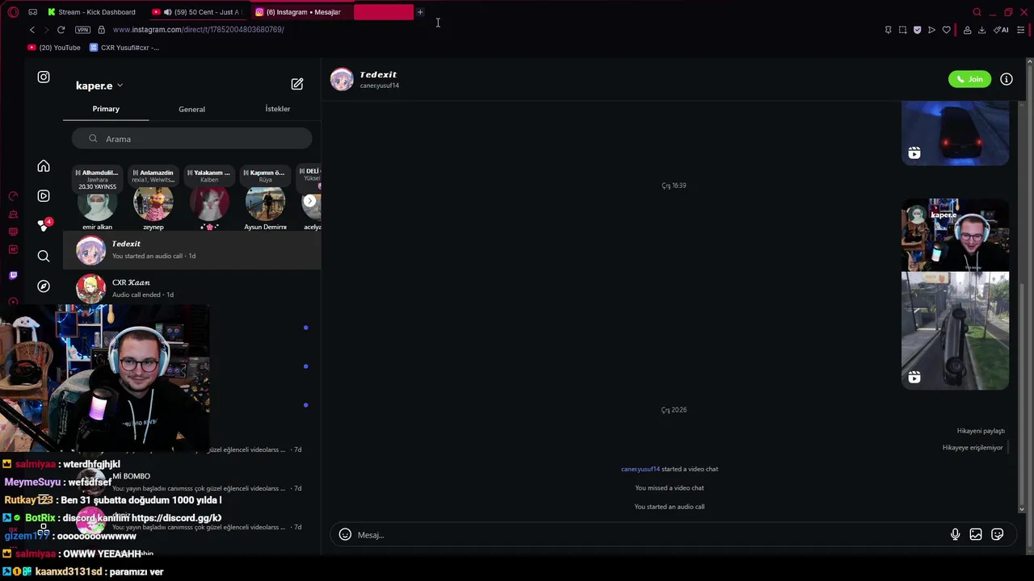This screenshot has width=1034, height=581.
Task: Attach a photo with image icon
Action: (x=976, y=534)
